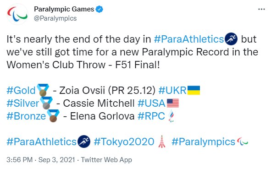Click the gold medal emoji icon
271x169 pixels.
43,90
